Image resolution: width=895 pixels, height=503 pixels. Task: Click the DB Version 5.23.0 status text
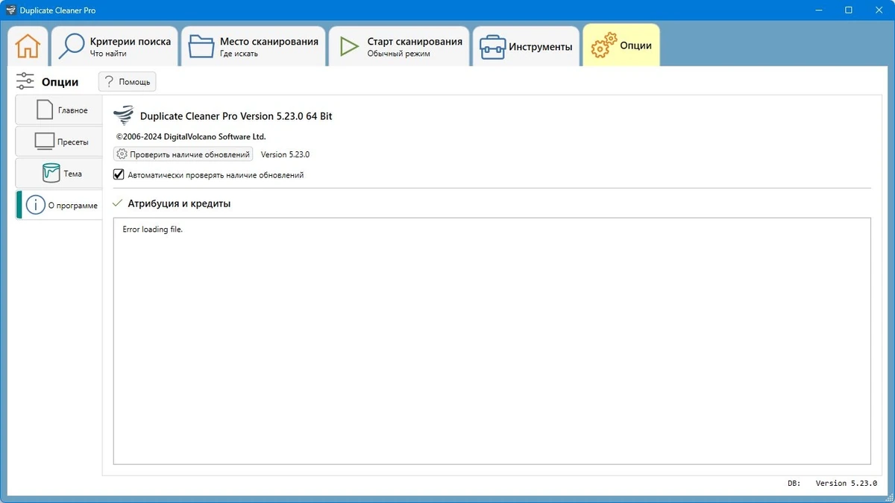tap(832, 484)
